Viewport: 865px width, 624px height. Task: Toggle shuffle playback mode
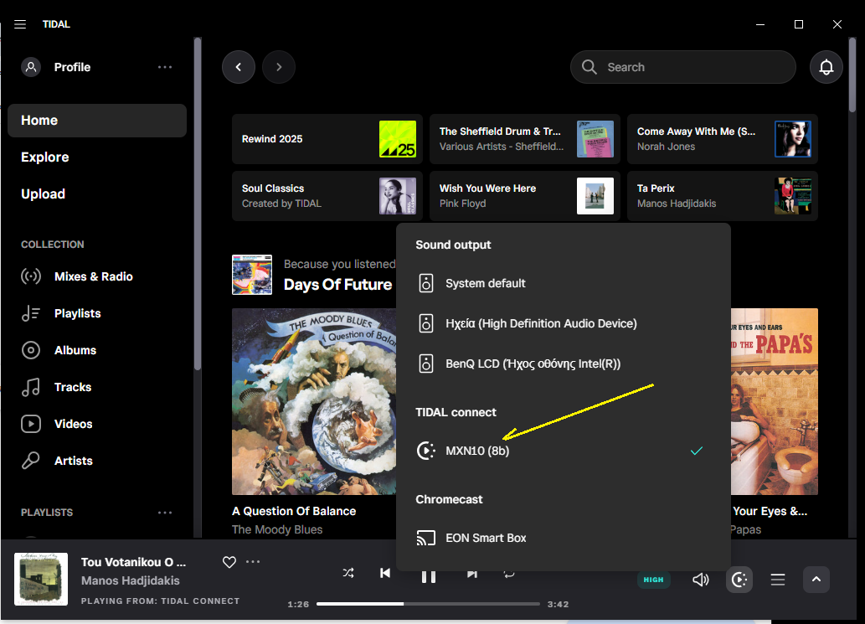pyautogui.click(x=348, y=573)
